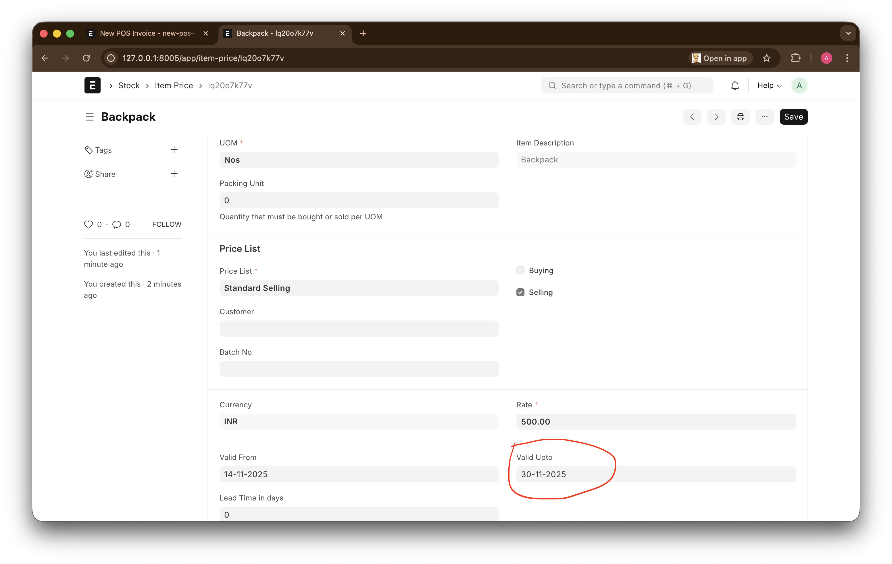The image size is (892, 564).
Task: Open the Price List link field
Action: pyautogui.click(x=359, y=288)
